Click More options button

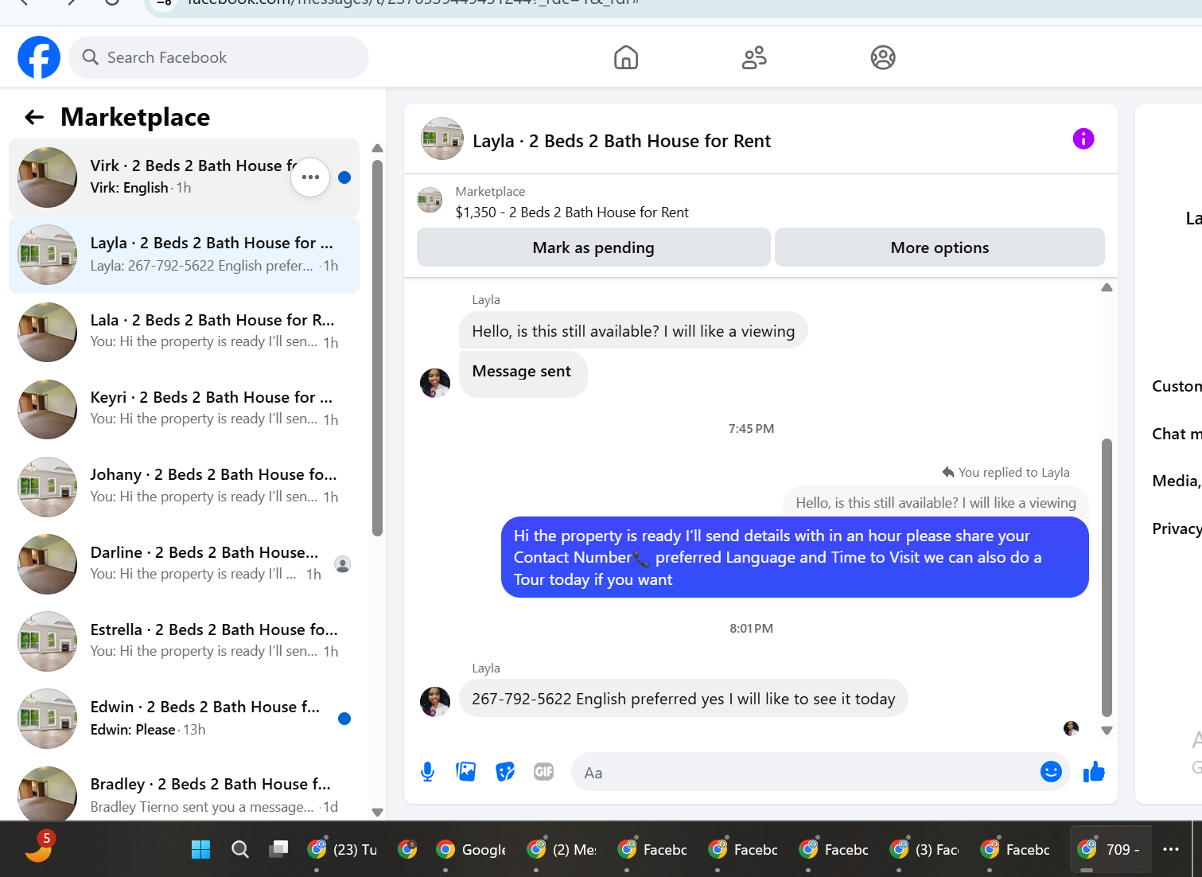point(939,248)
